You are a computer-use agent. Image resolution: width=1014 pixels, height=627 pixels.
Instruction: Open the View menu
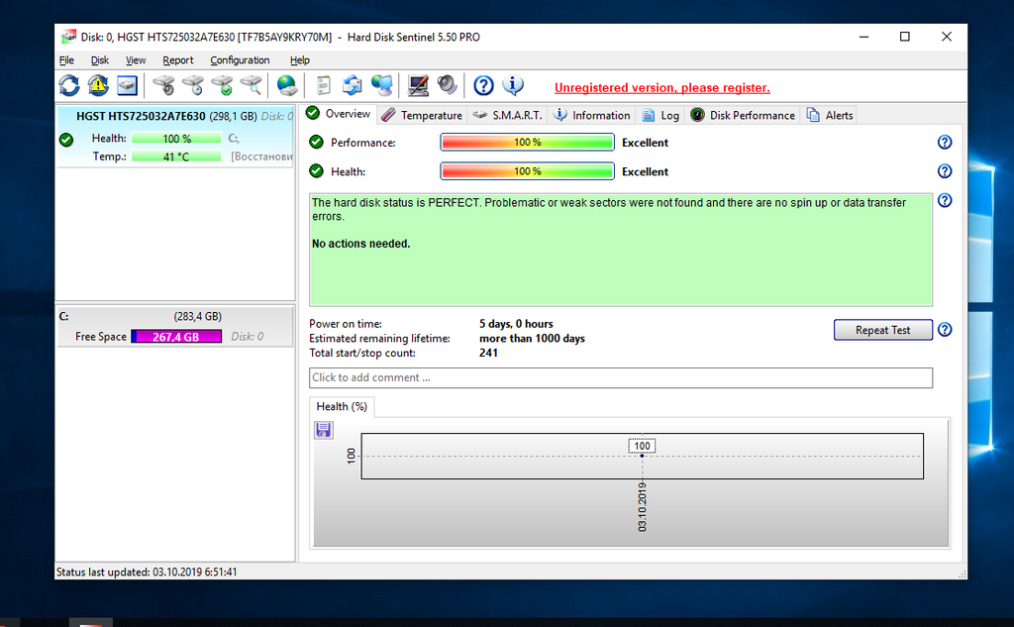click(135, 60)
